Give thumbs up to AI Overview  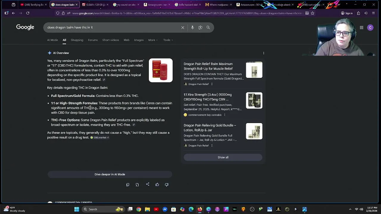pyautogui.click(x=157, y=185)
